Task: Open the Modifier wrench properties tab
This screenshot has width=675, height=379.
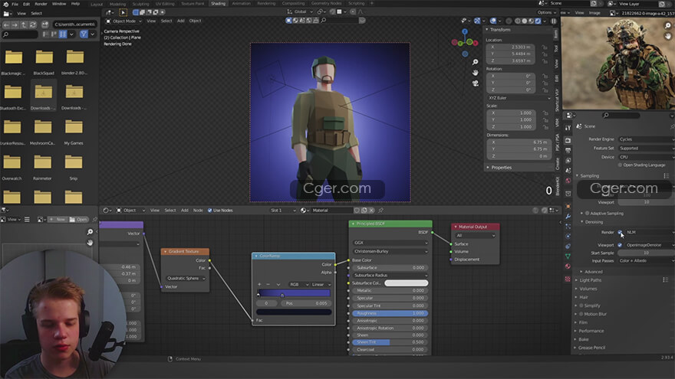Action: (568, 216)
